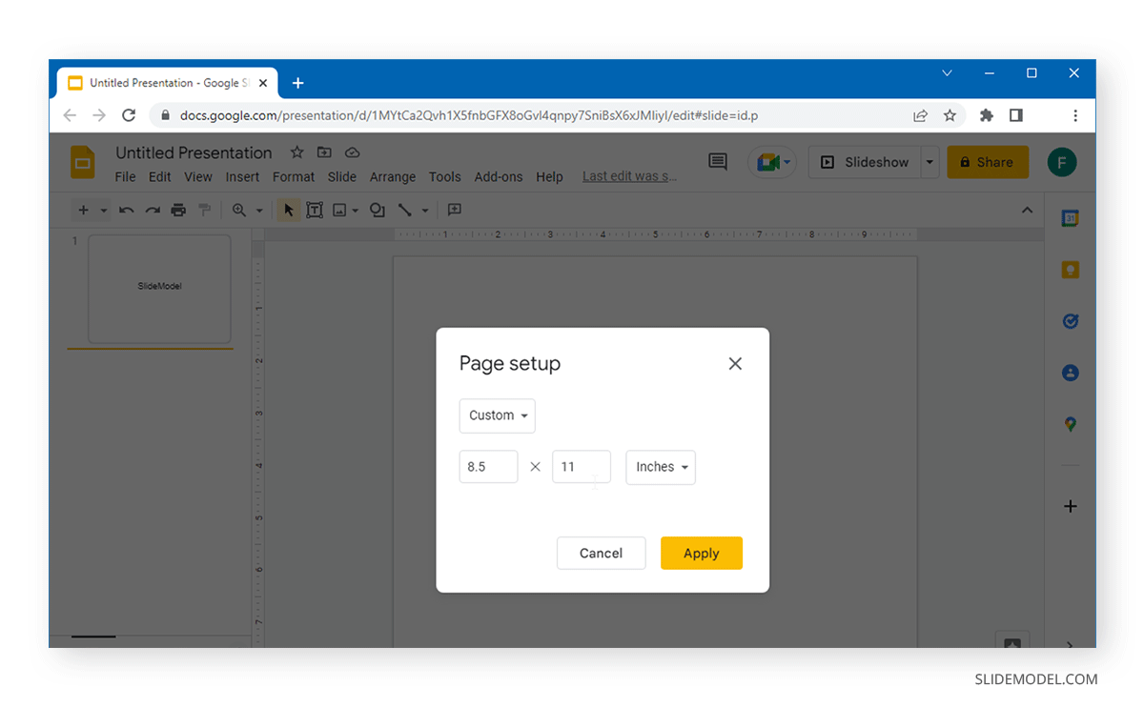Image resolution: width=1144 pixels, height=708 pixels.
Task: Select the Text box tool
Action: click(315, 210)
